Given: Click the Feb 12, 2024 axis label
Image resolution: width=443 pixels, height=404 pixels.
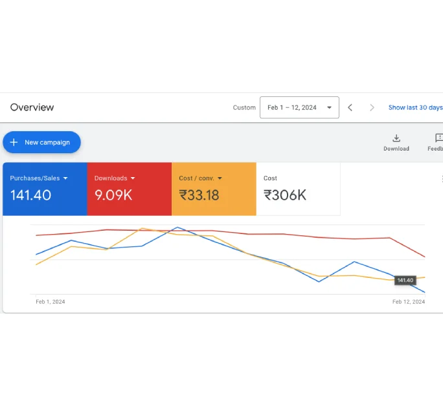Looking at the screenshot, I should 409,302.
